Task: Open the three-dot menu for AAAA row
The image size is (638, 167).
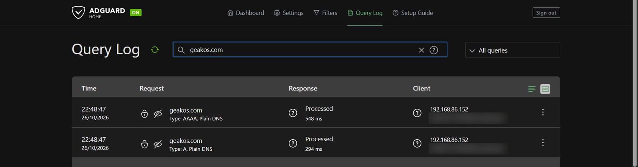Action: coord(543,112)
